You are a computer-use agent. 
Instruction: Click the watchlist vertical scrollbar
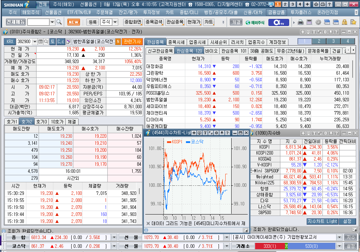pyautogui.click(x=353, y=69)
